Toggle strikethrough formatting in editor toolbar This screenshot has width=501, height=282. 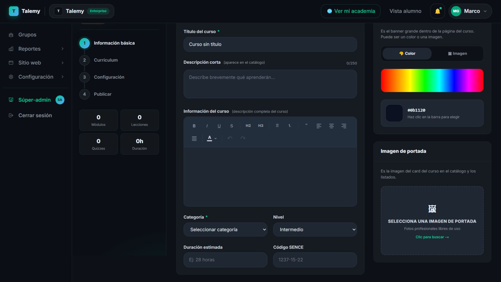point(231,126)
